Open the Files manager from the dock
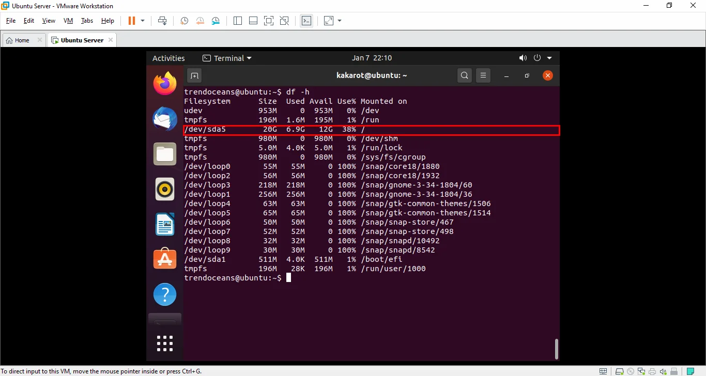The image size is (706, 376). tap(165, 154)
